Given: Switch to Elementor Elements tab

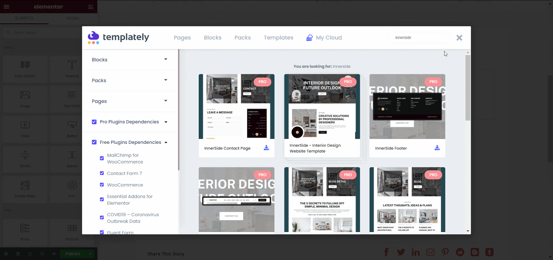Looking at the screenshot, I should pos(24,18).
